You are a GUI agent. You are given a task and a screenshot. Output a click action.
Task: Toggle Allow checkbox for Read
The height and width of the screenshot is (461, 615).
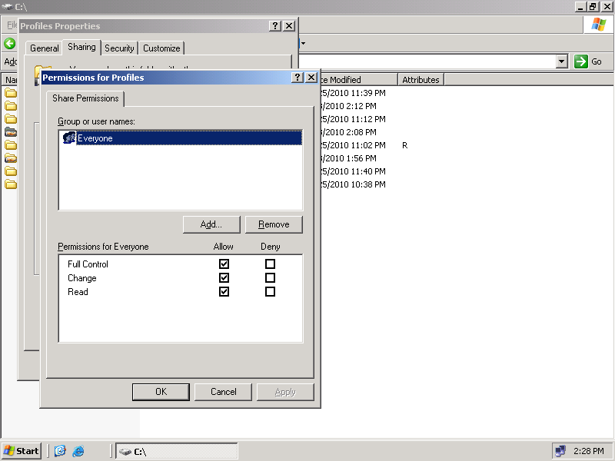224,292
